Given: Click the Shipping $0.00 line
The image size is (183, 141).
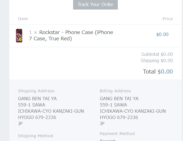Looking at the screenshot, I should [x=157, y=60].
